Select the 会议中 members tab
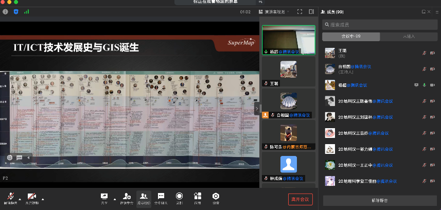 click(351, 37)
